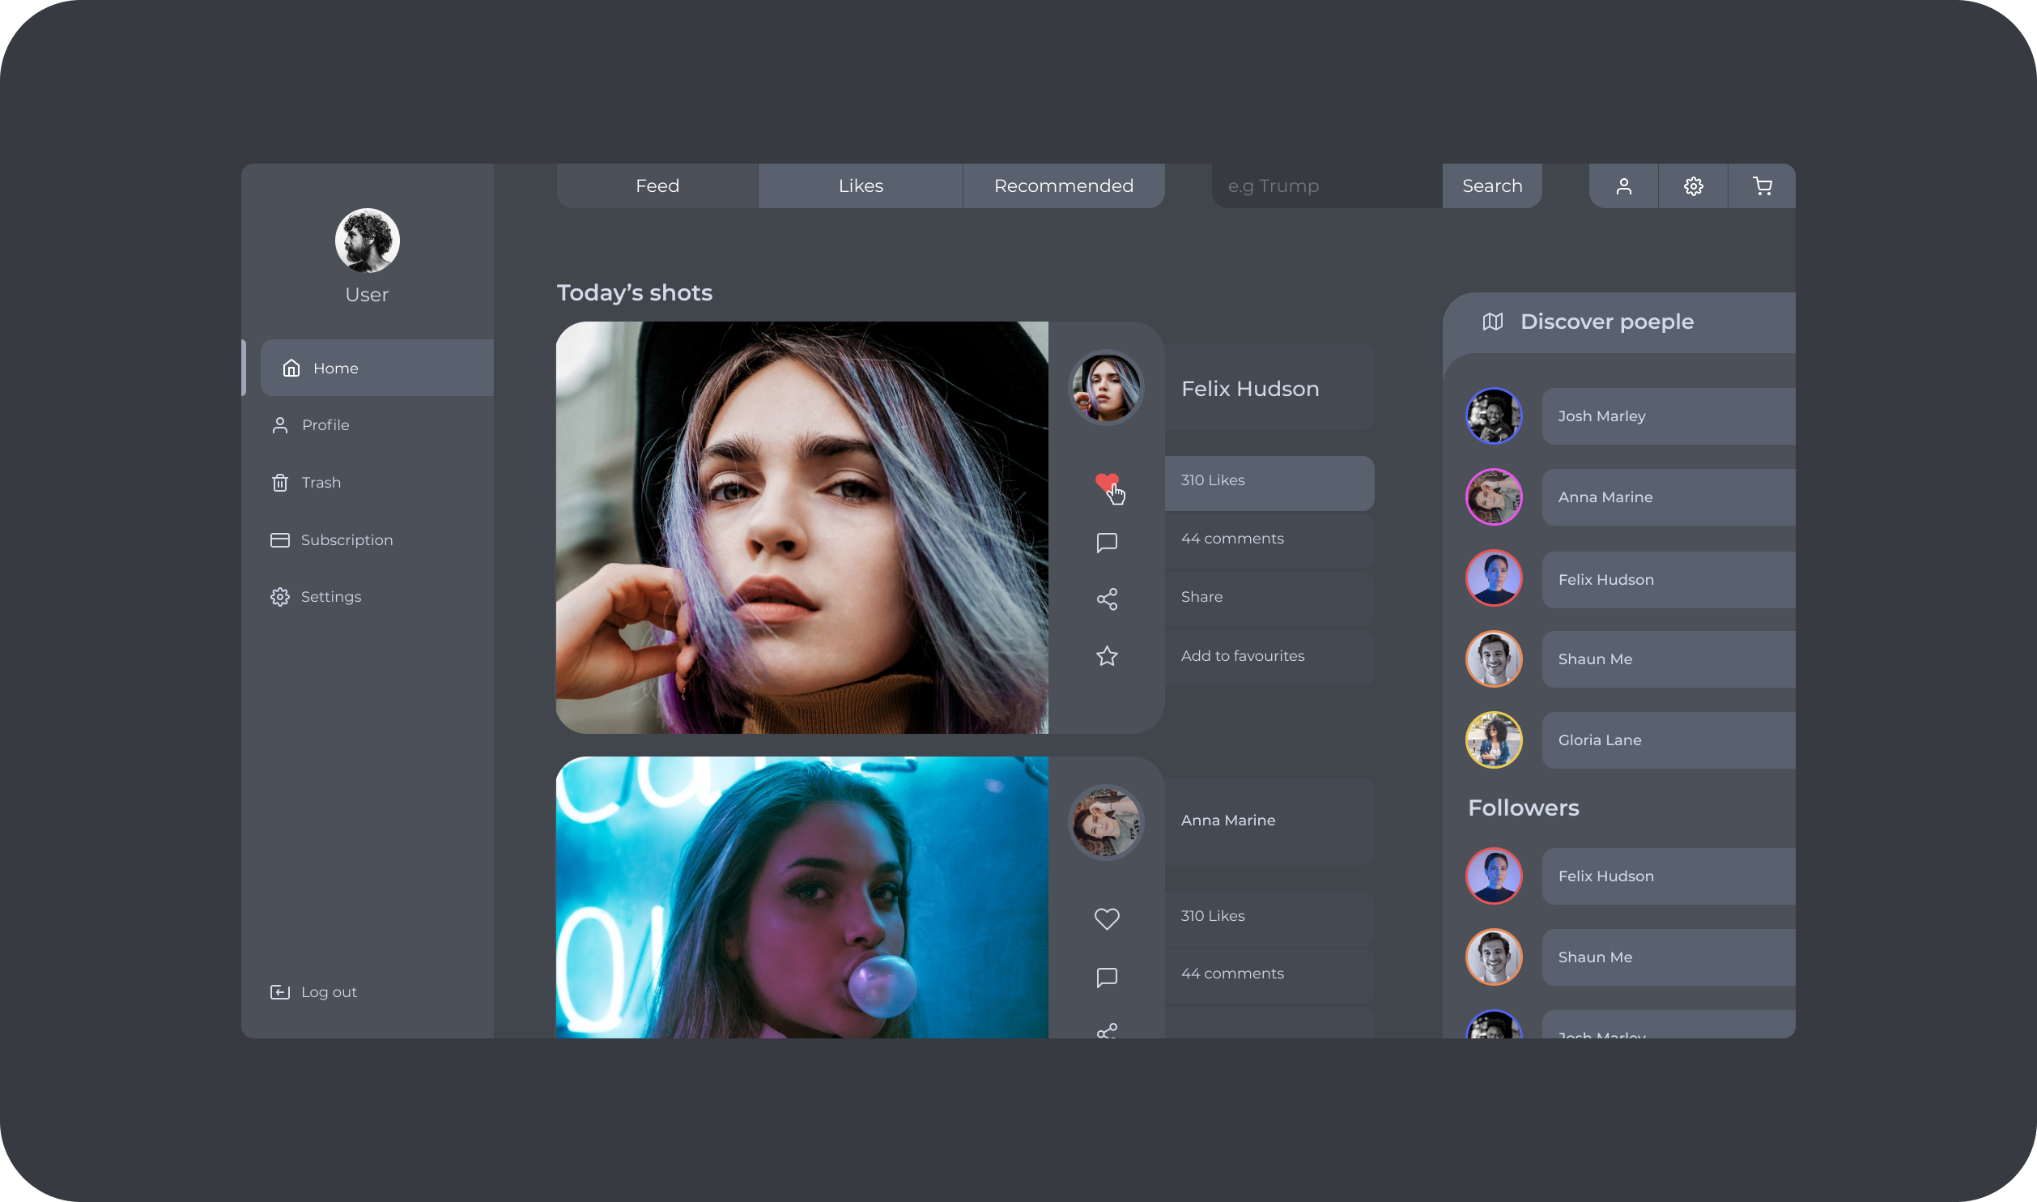Open the purple-haired woman photo
This screenshot has height=1202, width=2037.
(802, 527)
